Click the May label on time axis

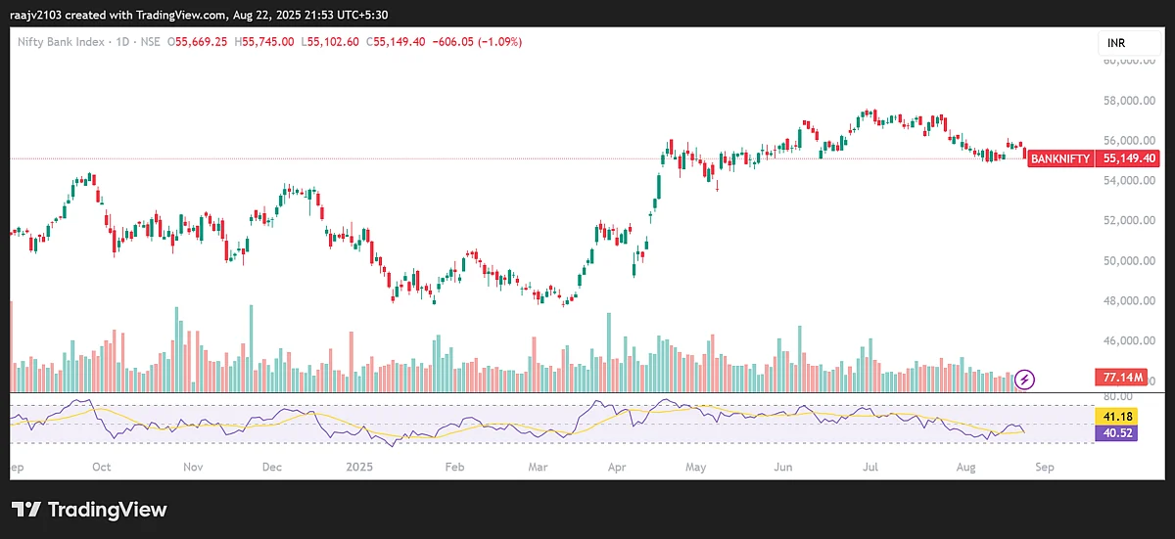click(x=696, y=469)
